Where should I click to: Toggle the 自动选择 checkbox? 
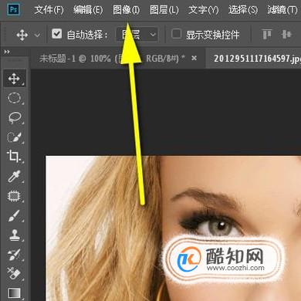(56, 34)
